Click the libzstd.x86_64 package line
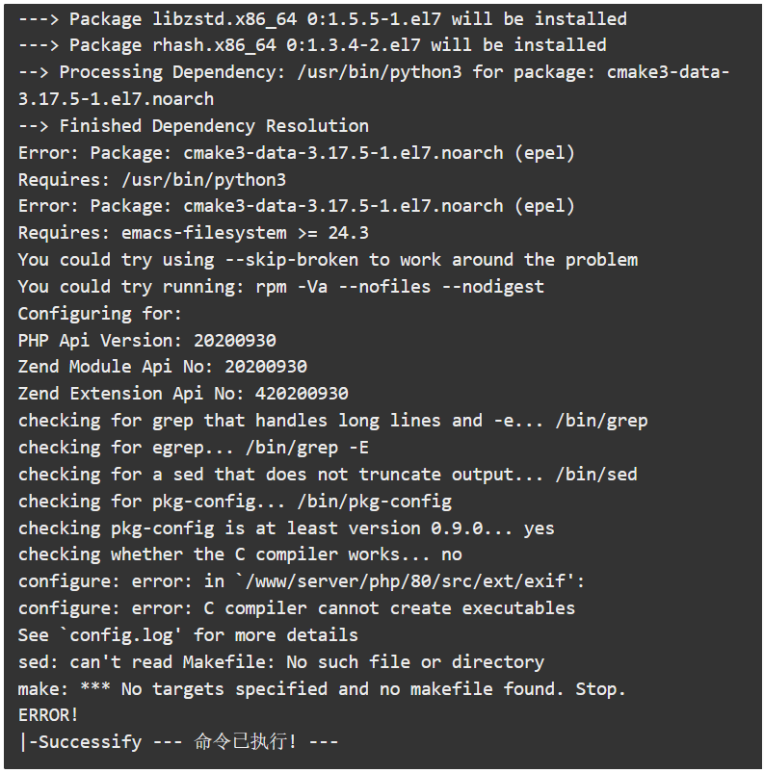This screenshot has height=773, width=764. 323,18
